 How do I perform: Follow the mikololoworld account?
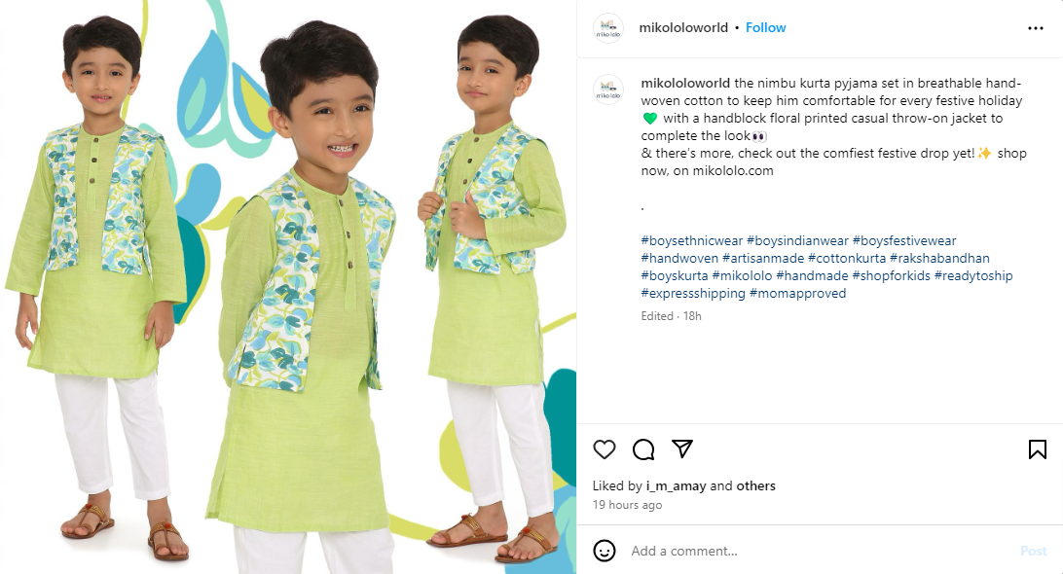click(765, 28)
